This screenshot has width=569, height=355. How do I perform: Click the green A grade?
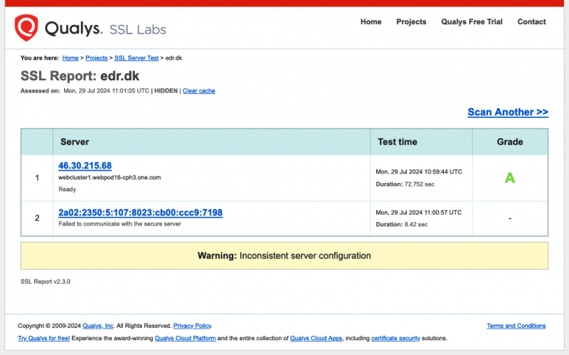pos(510,178)
